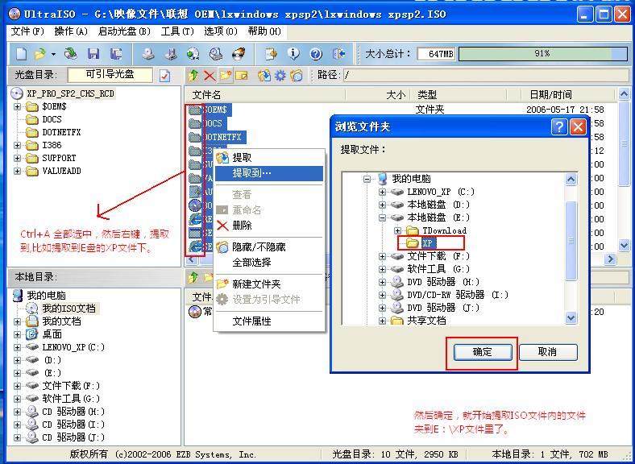The height and width of the screenshot is (464, 635).
Task: Choose 隐藏/不隐藏 in the context menu
Action: [269, 247]
